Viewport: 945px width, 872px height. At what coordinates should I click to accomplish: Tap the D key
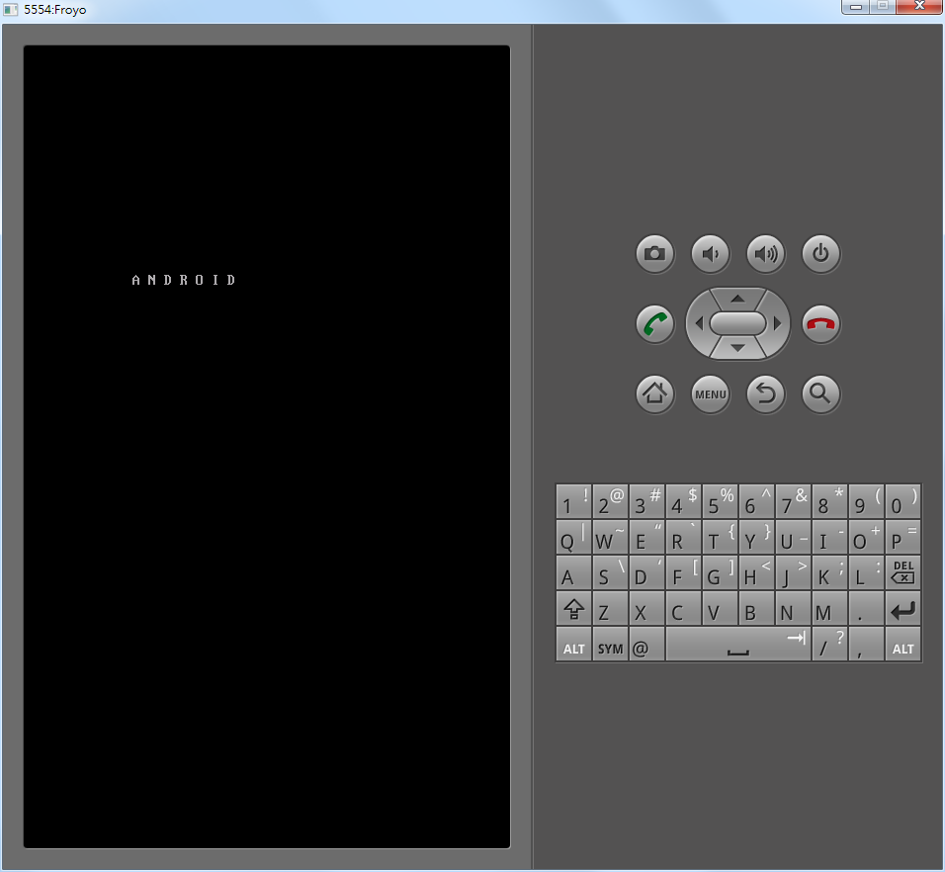click(x=646, y=572)
